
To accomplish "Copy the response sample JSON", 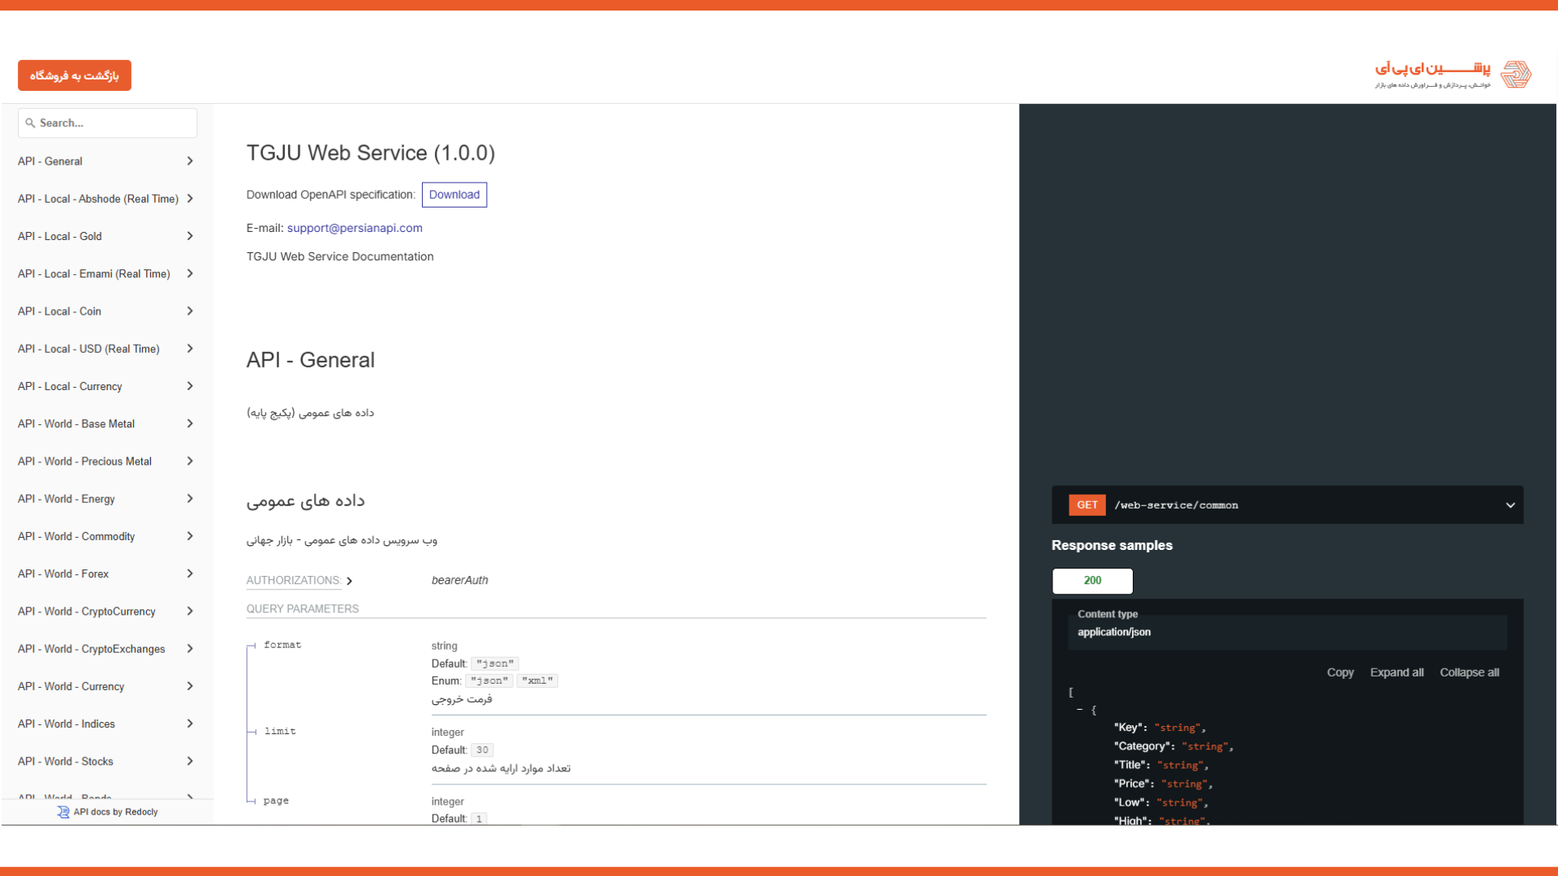I will [x=1340, y=672].
